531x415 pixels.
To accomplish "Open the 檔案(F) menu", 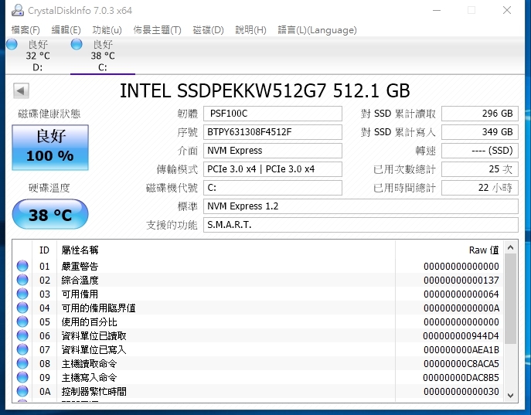I will [26, 30].
